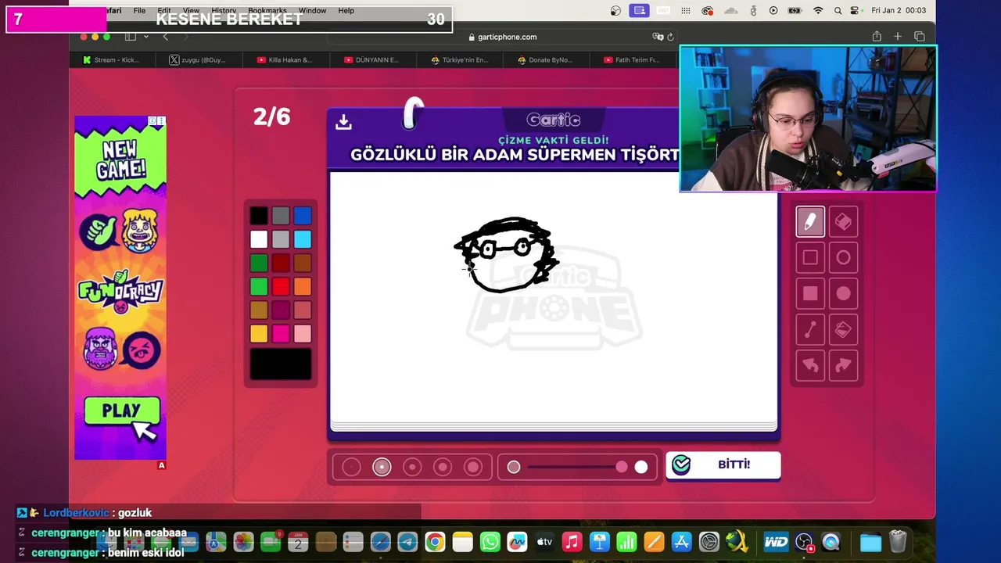Pick the bright green color swatch

pyautogui.click(x=259, y=286)
